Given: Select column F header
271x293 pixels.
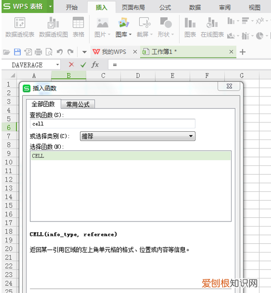Looking at the screenshot, I should [207, 76].
